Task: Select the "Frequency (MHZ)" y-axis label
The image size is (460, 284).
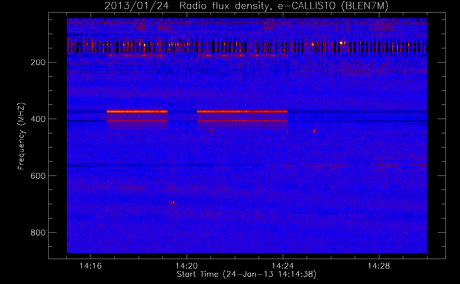Action: click(x=21, y=136)
